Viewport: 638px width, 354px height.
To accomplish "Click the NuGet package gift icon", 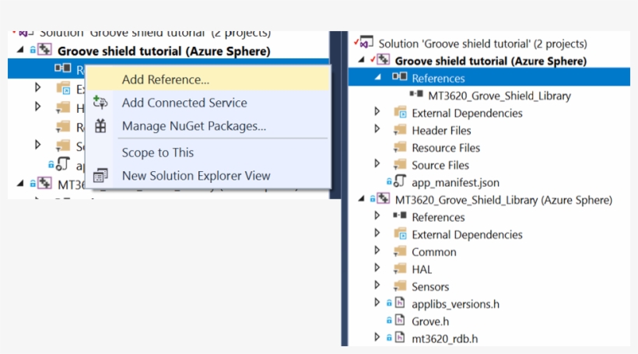I will click(100, 126).
